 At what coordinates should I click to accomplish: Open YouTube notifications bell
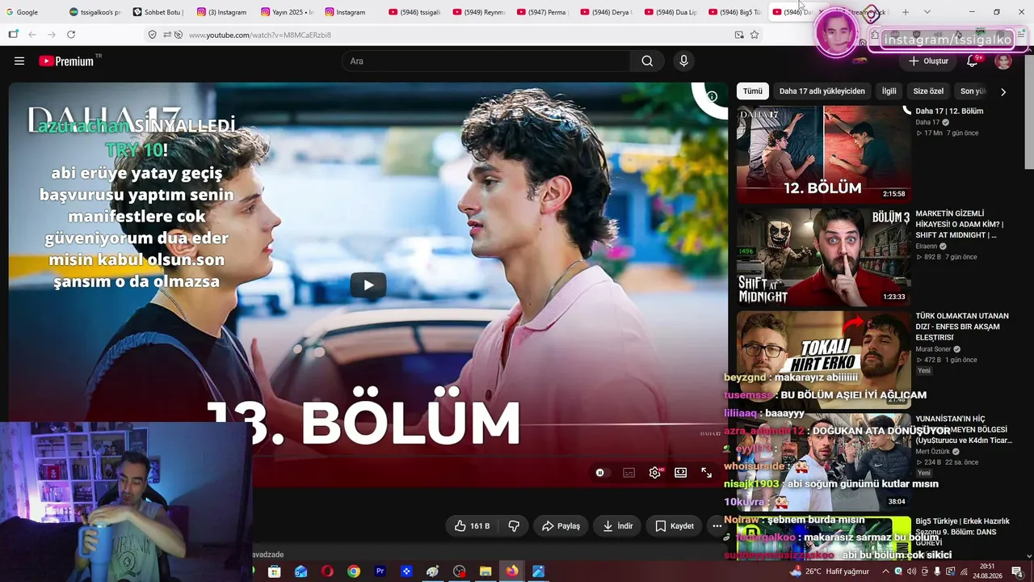(973, 61)
